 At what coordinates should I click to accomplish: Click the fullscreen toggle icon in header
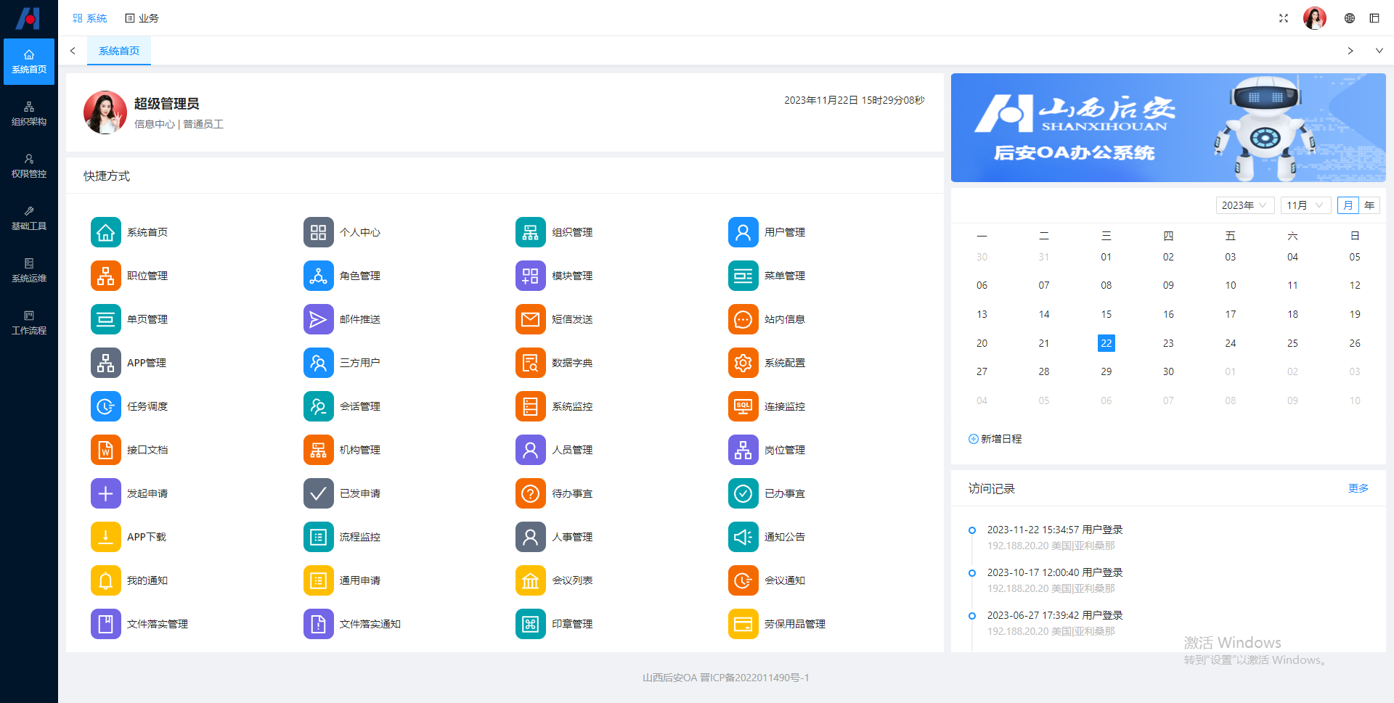[x=1283, y=18]
